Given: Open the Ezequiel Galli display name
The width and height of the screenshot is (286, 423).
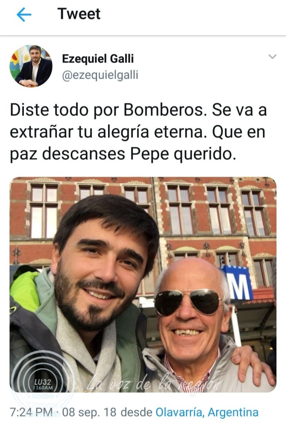Looking at the screenshot, I should coord(98,59).
